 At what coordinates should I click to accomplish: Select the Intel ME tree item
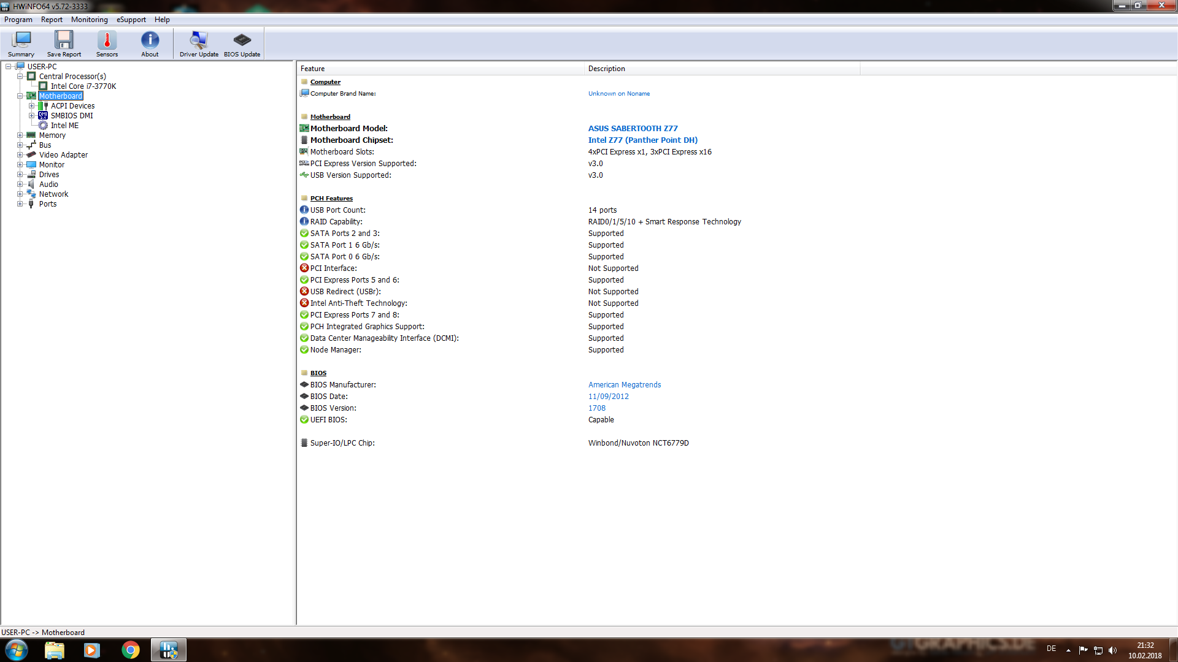tap(64, 126)
